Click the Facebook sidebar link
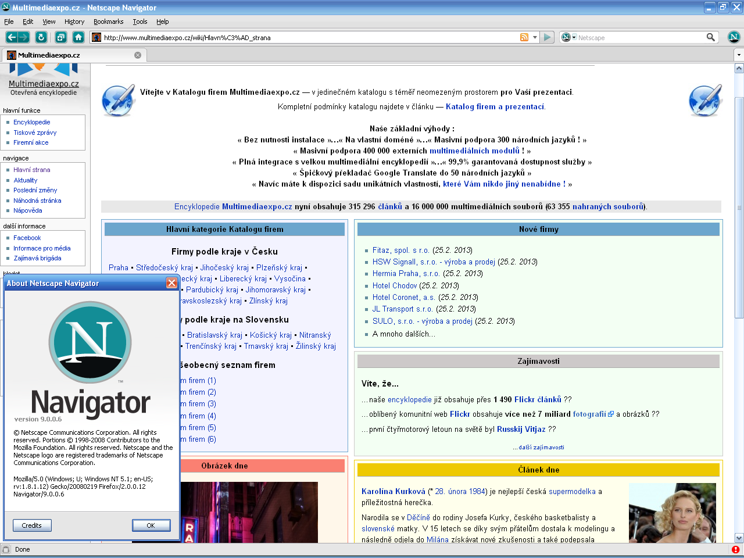The image size is (744, 558). [27, 238]
